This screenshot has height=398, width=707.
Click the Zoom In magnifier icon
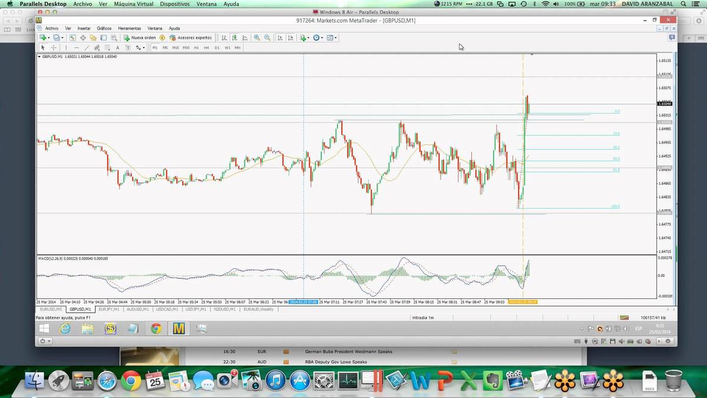pos(257,38)
